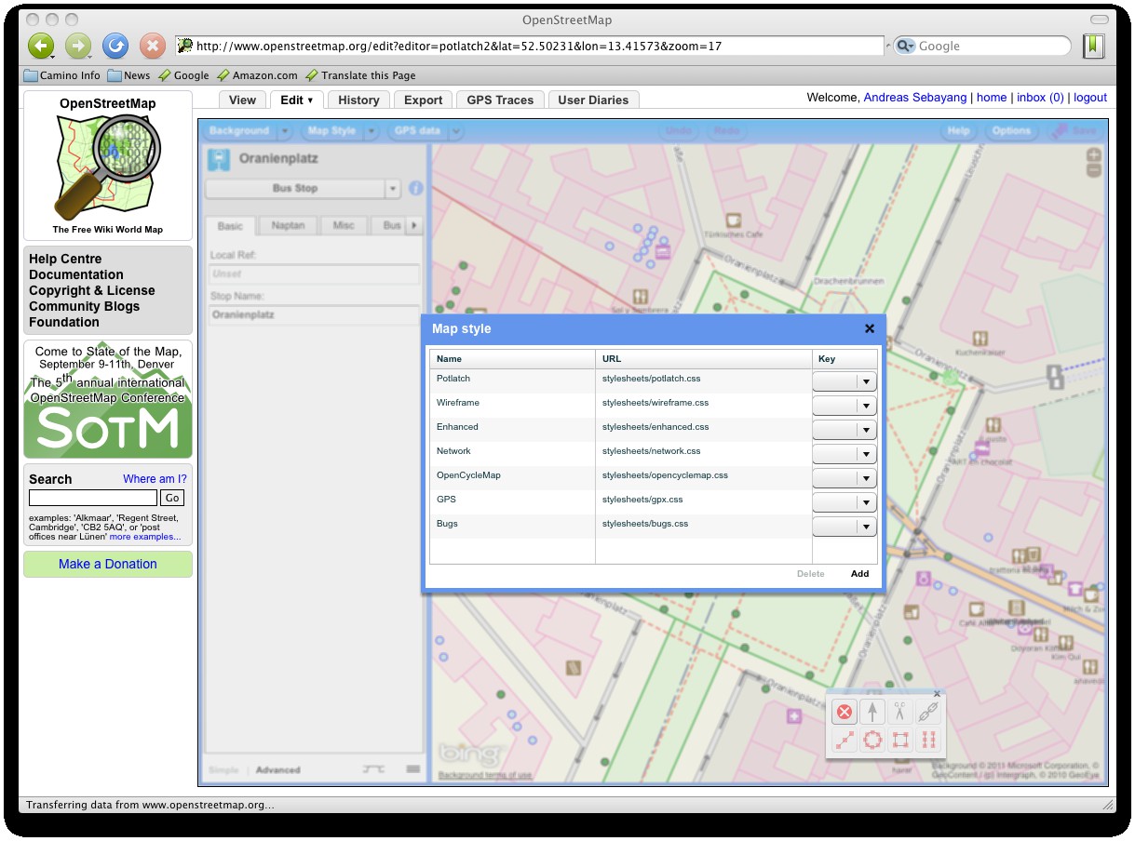Click the make circular tool icon
The height and width of the screenshot is (841, 1135).
point(872,741)
